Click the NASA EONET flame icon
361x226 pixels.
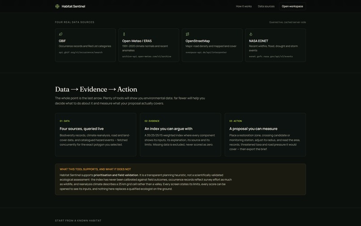(251, 34)
